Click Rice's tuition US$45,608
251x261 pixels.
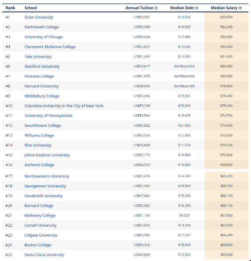pos(142,145)
